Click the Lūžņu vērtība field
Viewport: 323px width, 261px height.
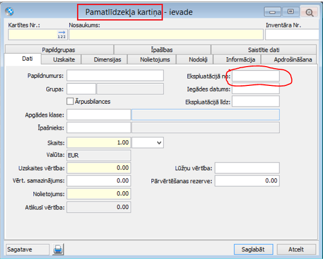pos(247,168)
